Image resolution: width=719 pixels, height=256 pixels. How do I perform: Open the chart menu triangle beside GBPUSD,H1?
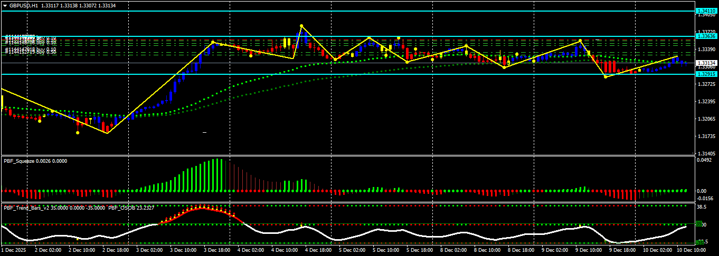point(5,5)
